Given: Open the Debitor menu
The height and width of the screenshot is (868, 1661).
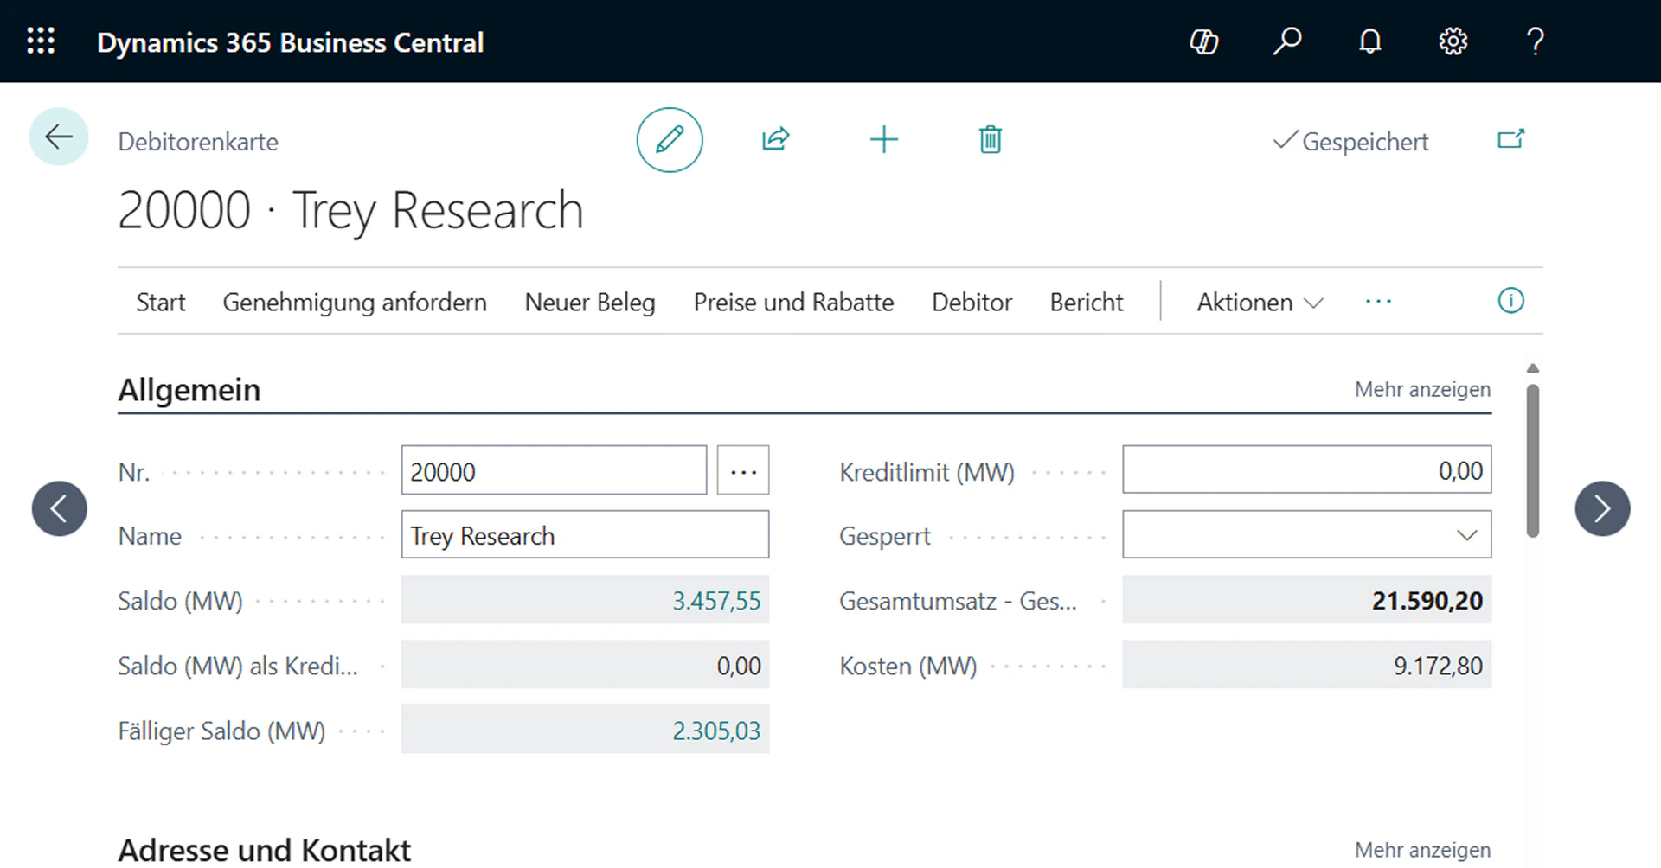Looking at the screenshot, I should [972, 302].
